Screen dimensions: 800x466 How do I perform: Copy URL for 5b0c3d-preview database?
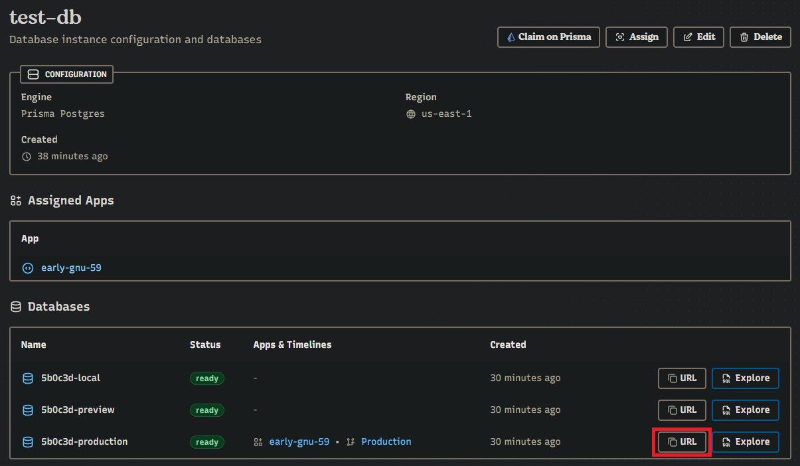click(x=682, y=410)
